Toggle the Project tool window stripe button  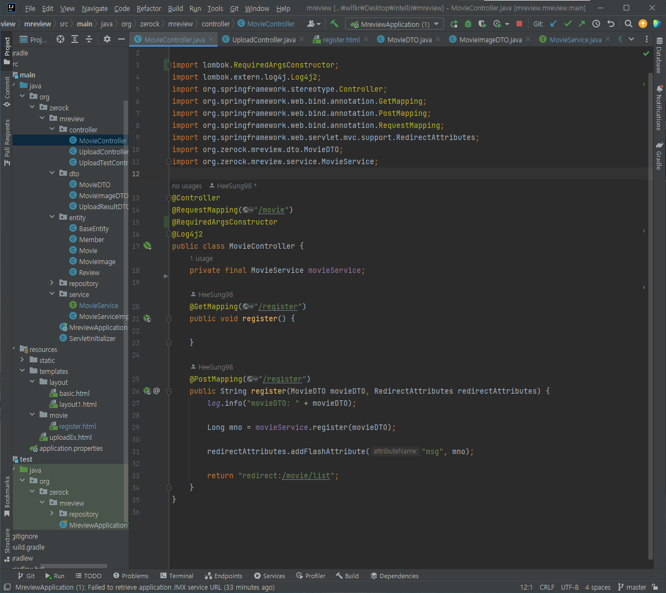point(7,51)
